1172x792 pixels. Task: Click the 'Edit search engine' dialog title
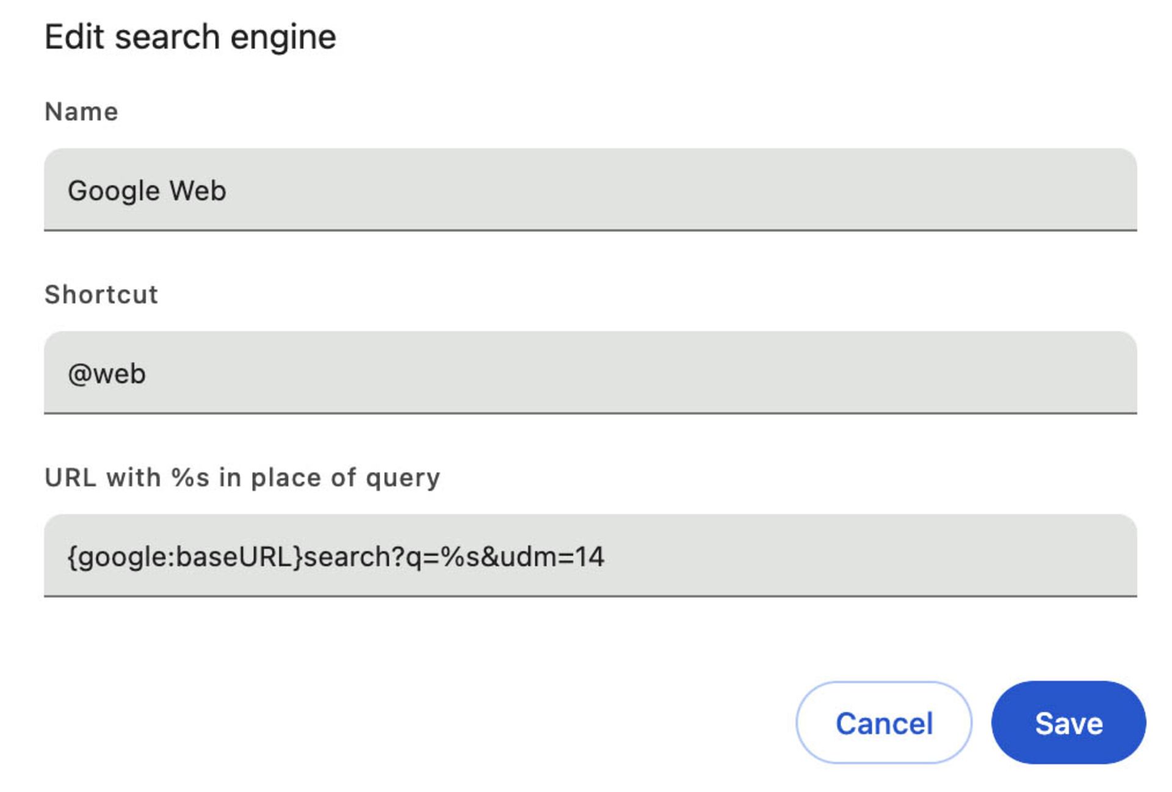click(x=190, y=37)
